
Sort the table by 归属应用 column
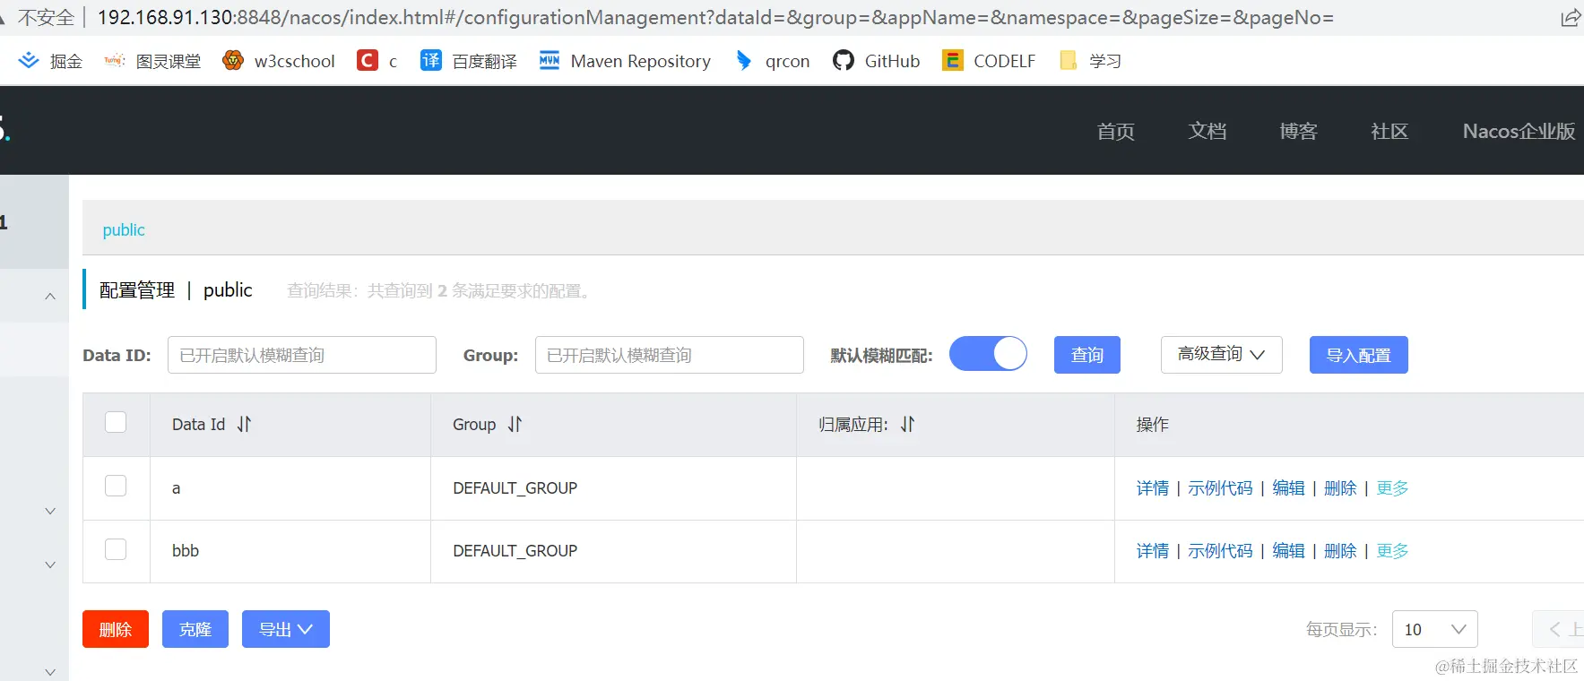[x=907, y=425]
